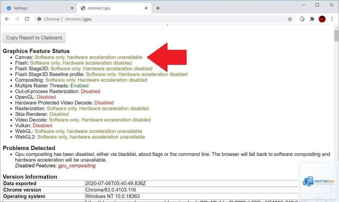
Task: Click the 'Data exported' table cell
Action: pos(44,183)
